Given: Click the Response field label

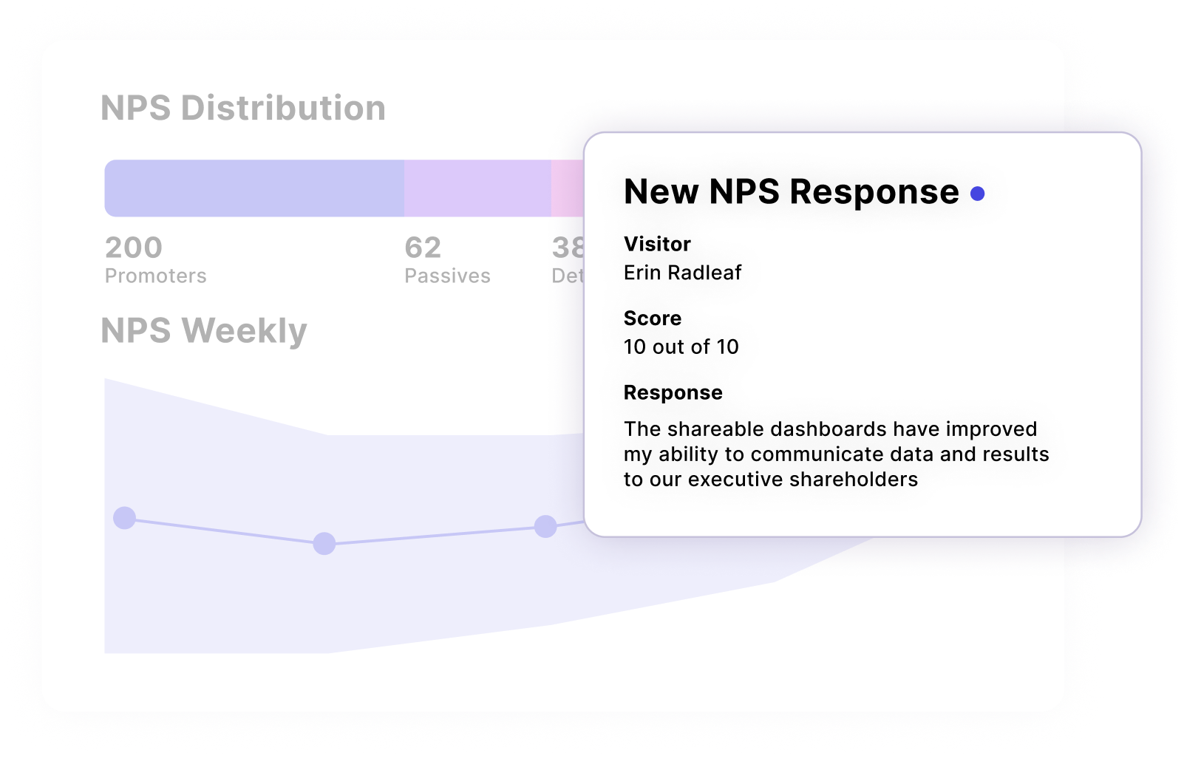Looking at the screenshot, I should [673, 392].
